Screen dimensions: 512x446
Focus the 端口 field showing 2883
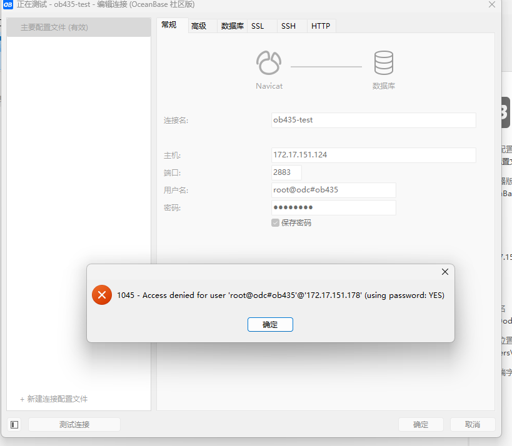click(286, 172)
